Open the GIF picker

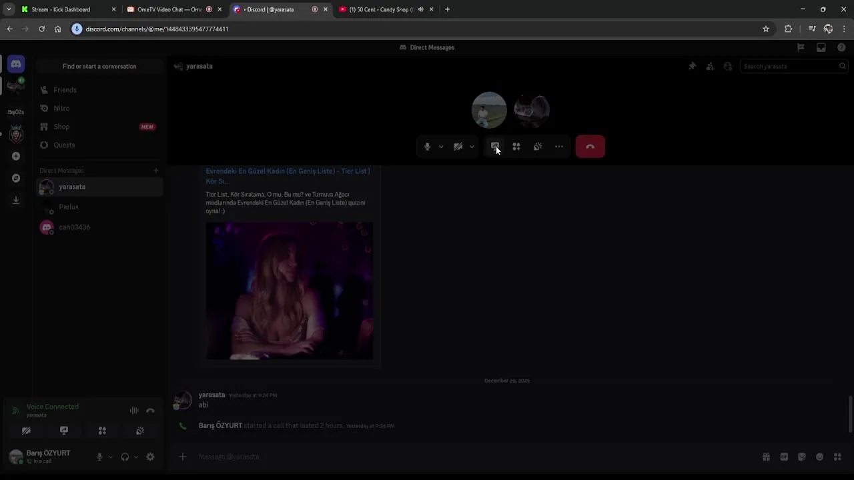[x=784, y=457]
